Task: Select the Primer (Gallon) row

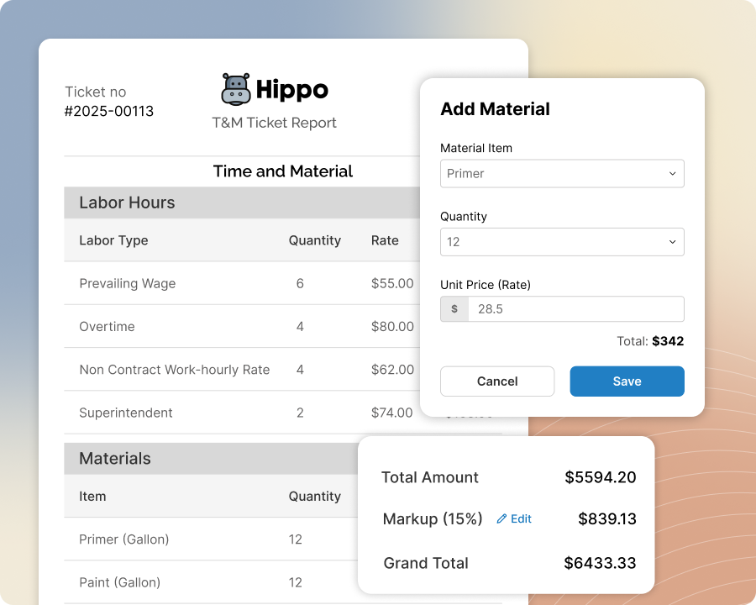Action: click(124, 539)
